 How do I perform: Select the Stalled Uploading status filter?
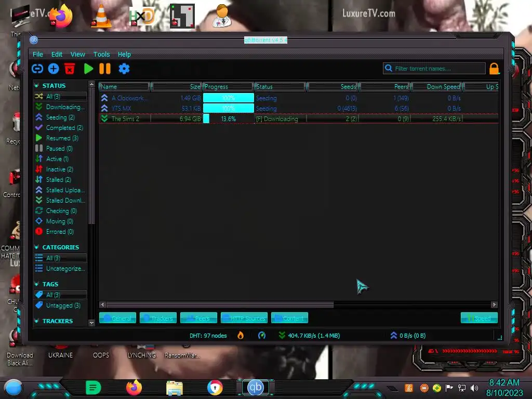[60, 190]
